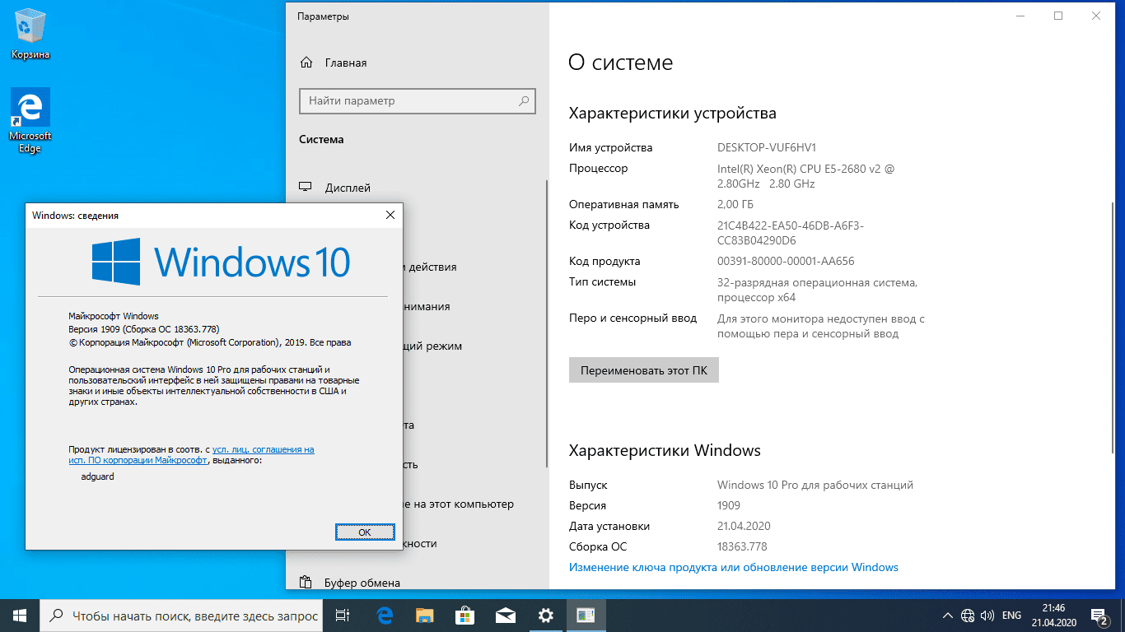1125x632 pixels.
Task: Go to Главная in Settings
Action: coord(346,63)
